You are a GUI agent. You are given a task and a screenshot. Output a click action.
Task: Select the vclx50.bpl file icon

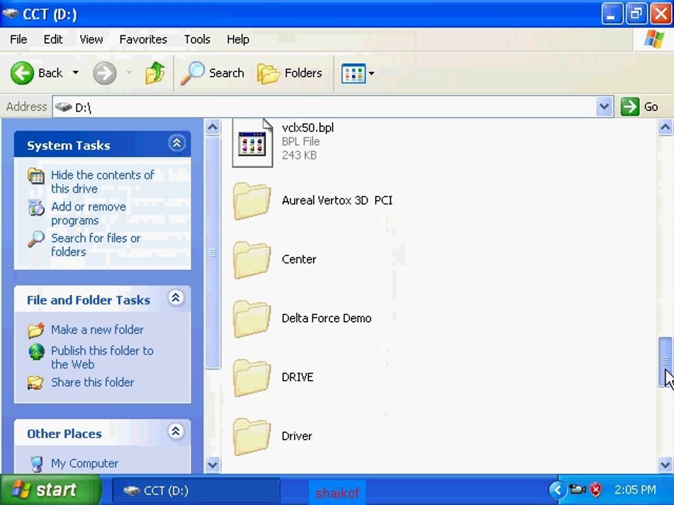coord(252,142)
